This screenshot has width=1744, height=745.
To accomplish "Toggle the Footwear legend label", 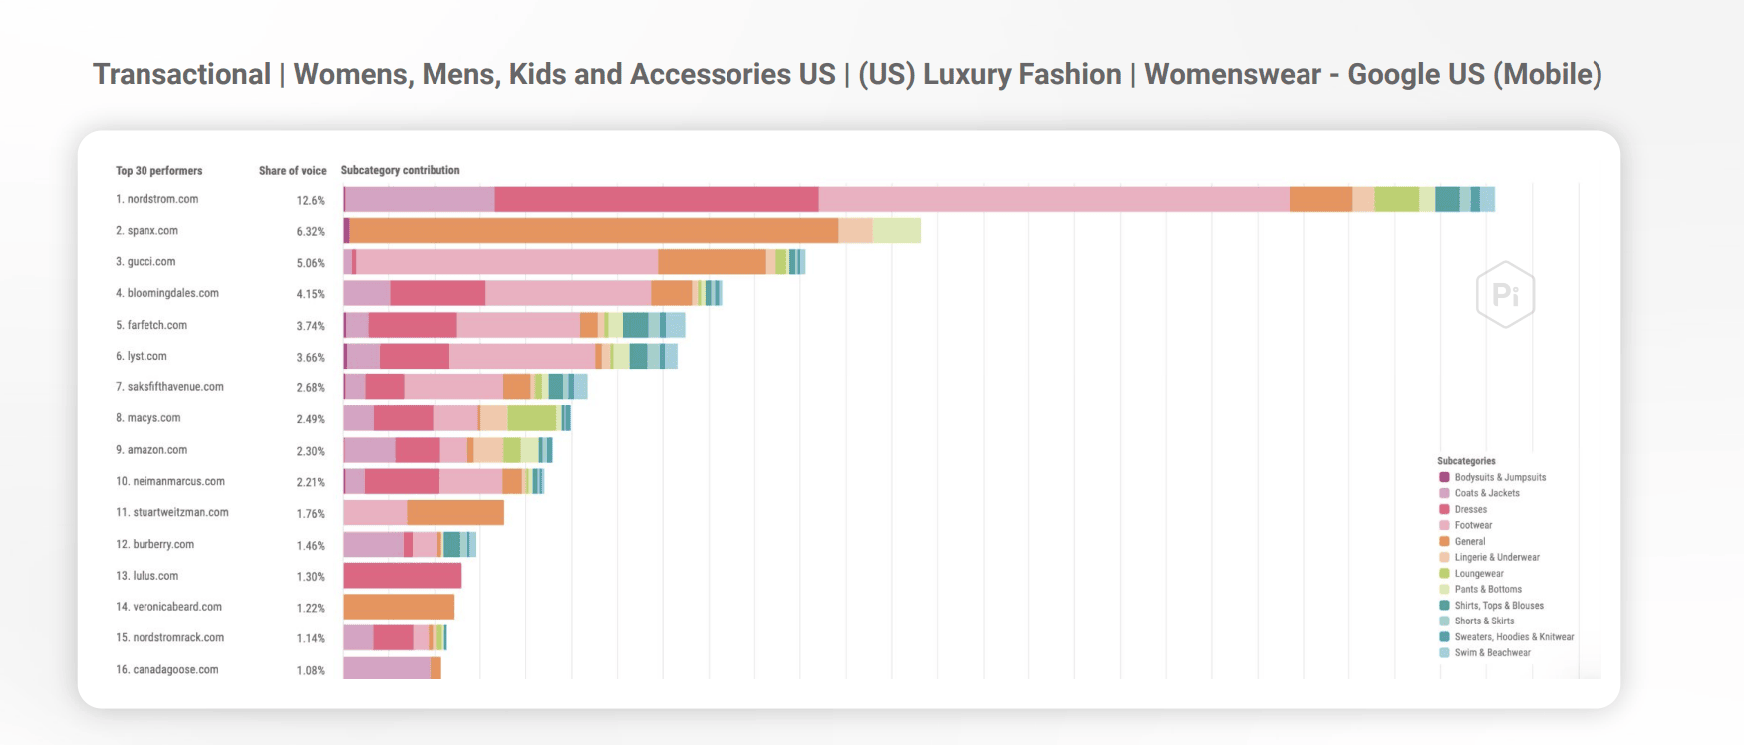I will 1473,526.
